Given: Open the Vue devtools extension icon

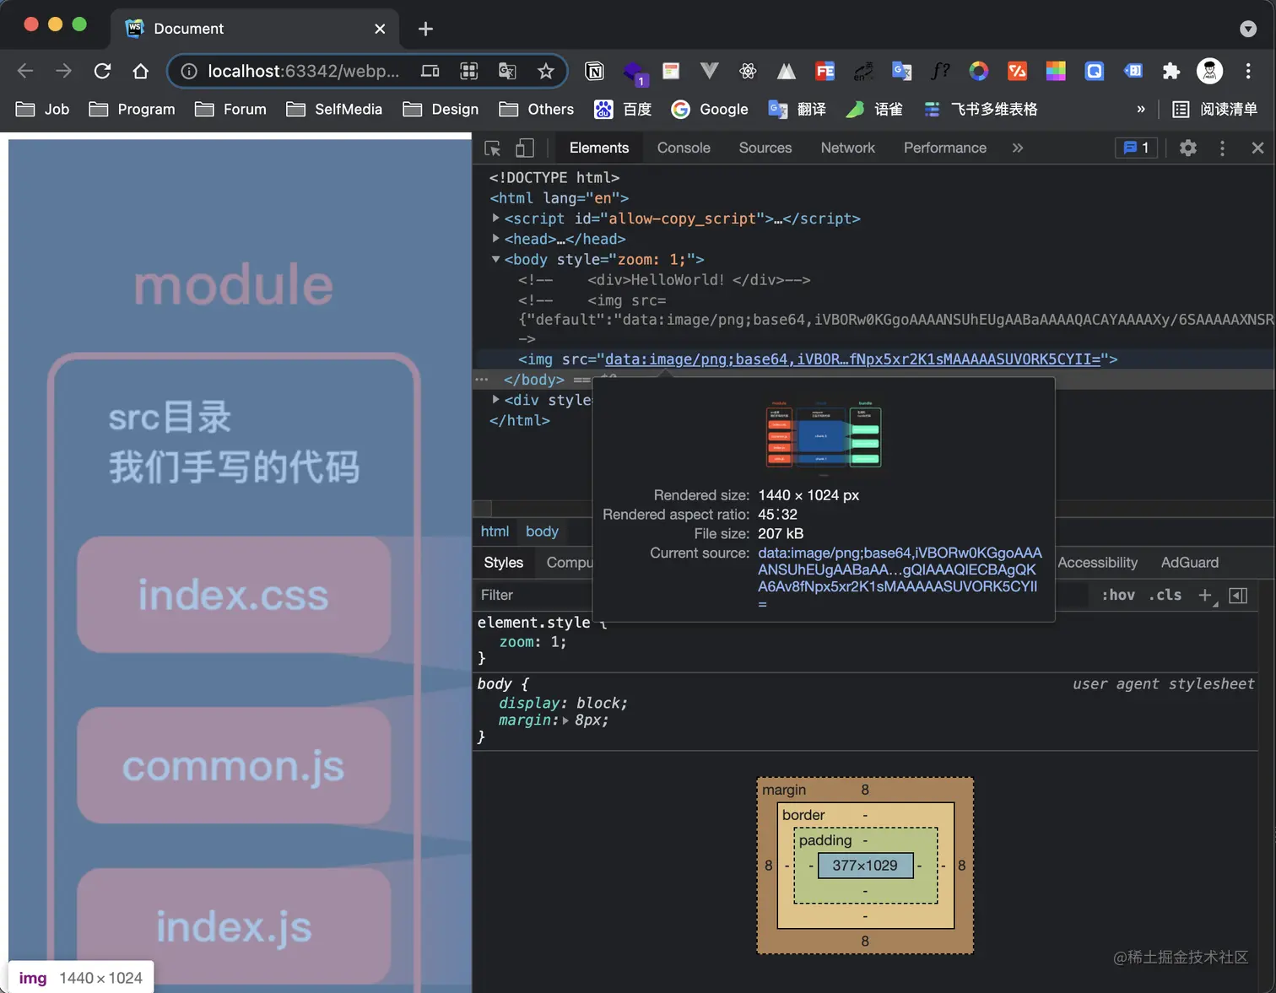Looking at the screenshot, I should [710, 71].
